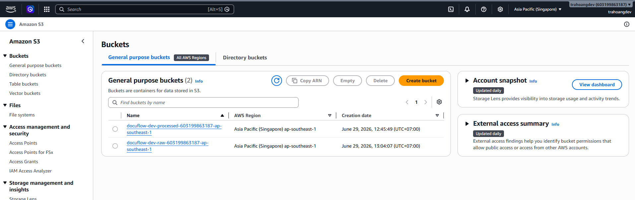Go to previous page of buckets
Screen dimensions: 635x200
pyautogui.click(x=407, y=102)
